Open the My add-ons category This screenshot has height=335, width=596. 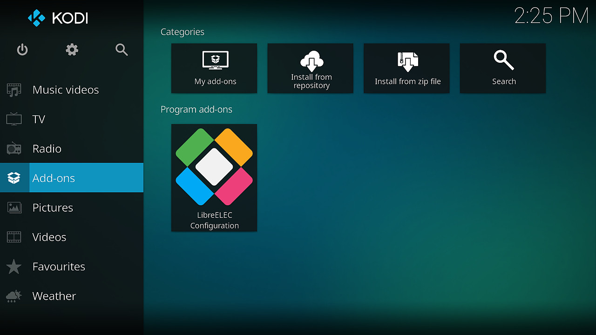(214, 68)
